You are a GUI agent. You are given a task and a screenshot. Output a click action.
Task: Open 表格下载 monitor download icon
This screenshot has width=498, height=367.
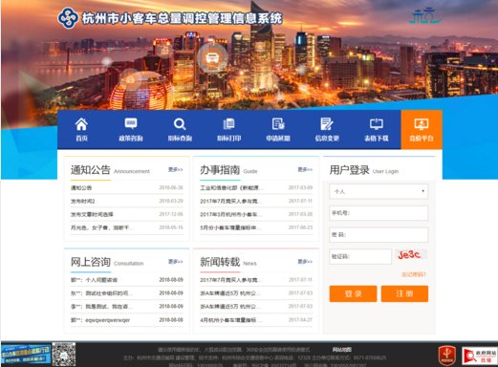point(376,123)
